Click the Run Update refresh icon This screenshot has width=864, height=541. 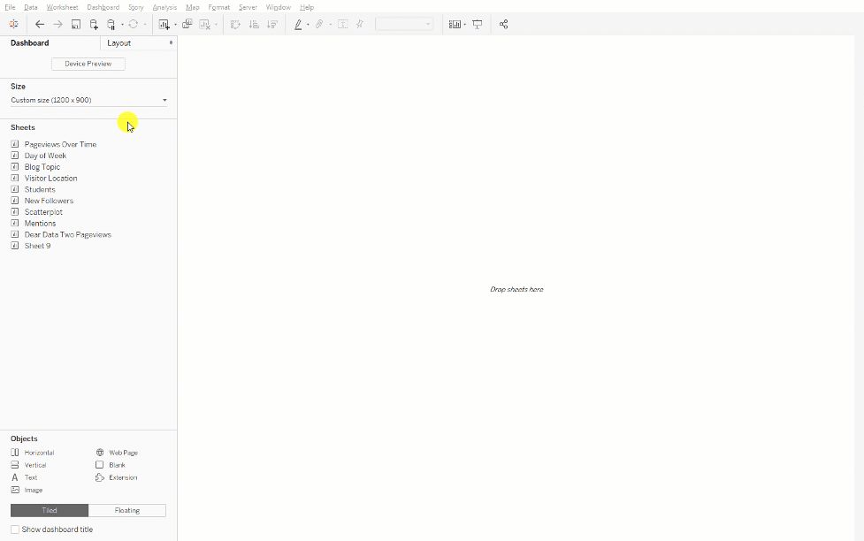(134, 24)
